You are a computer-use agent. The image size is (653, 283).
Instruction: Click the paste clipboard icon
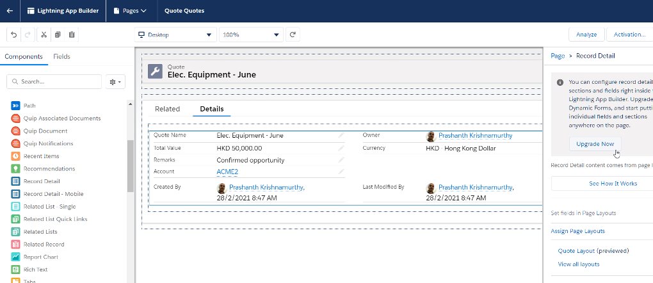pos(72,35)
